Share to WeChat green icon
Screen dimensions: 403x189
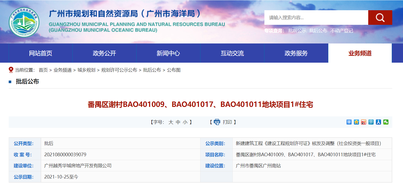click(x=386, y=122)
